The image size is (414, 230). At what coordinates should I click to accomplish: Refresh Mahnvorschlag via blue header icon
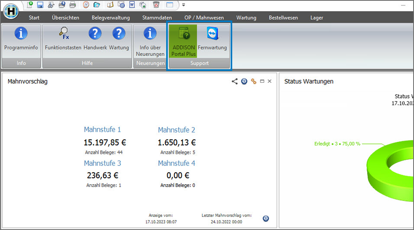click(244, 81)
